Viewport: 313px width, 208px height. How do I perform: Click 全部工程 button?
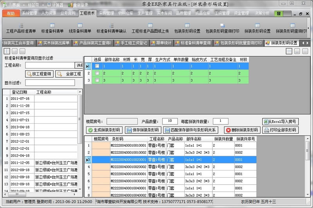tap(69, 74)
